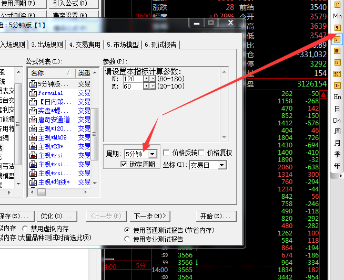The height and width of the screenshot is (280, 344).
Task: Click the formula list vertical scrollbar thumb
Action: tap(95, 134)
